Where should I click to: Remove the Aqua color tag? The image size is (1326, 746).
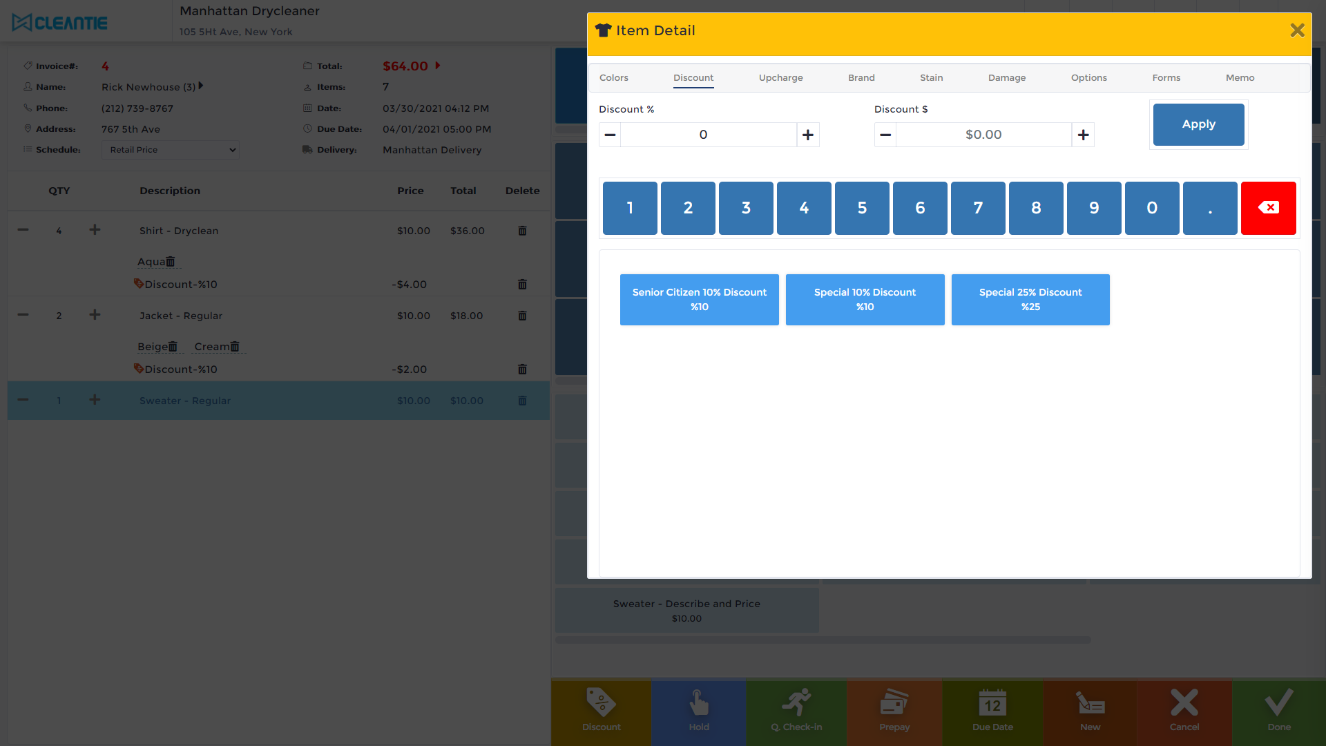(171, 262)
